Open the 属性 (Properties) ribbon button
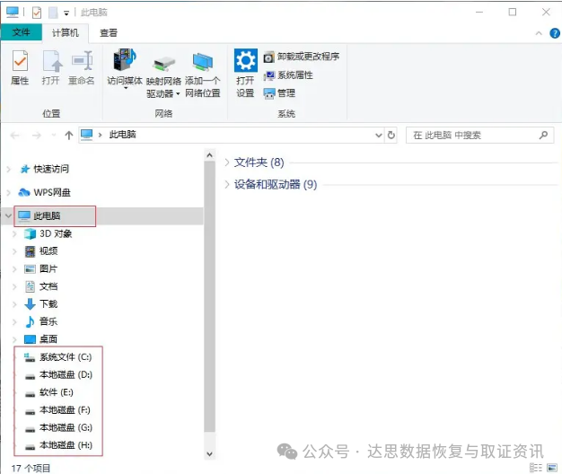Image resolution: width=562 pixels, height=474 pixels. point(20,67)
